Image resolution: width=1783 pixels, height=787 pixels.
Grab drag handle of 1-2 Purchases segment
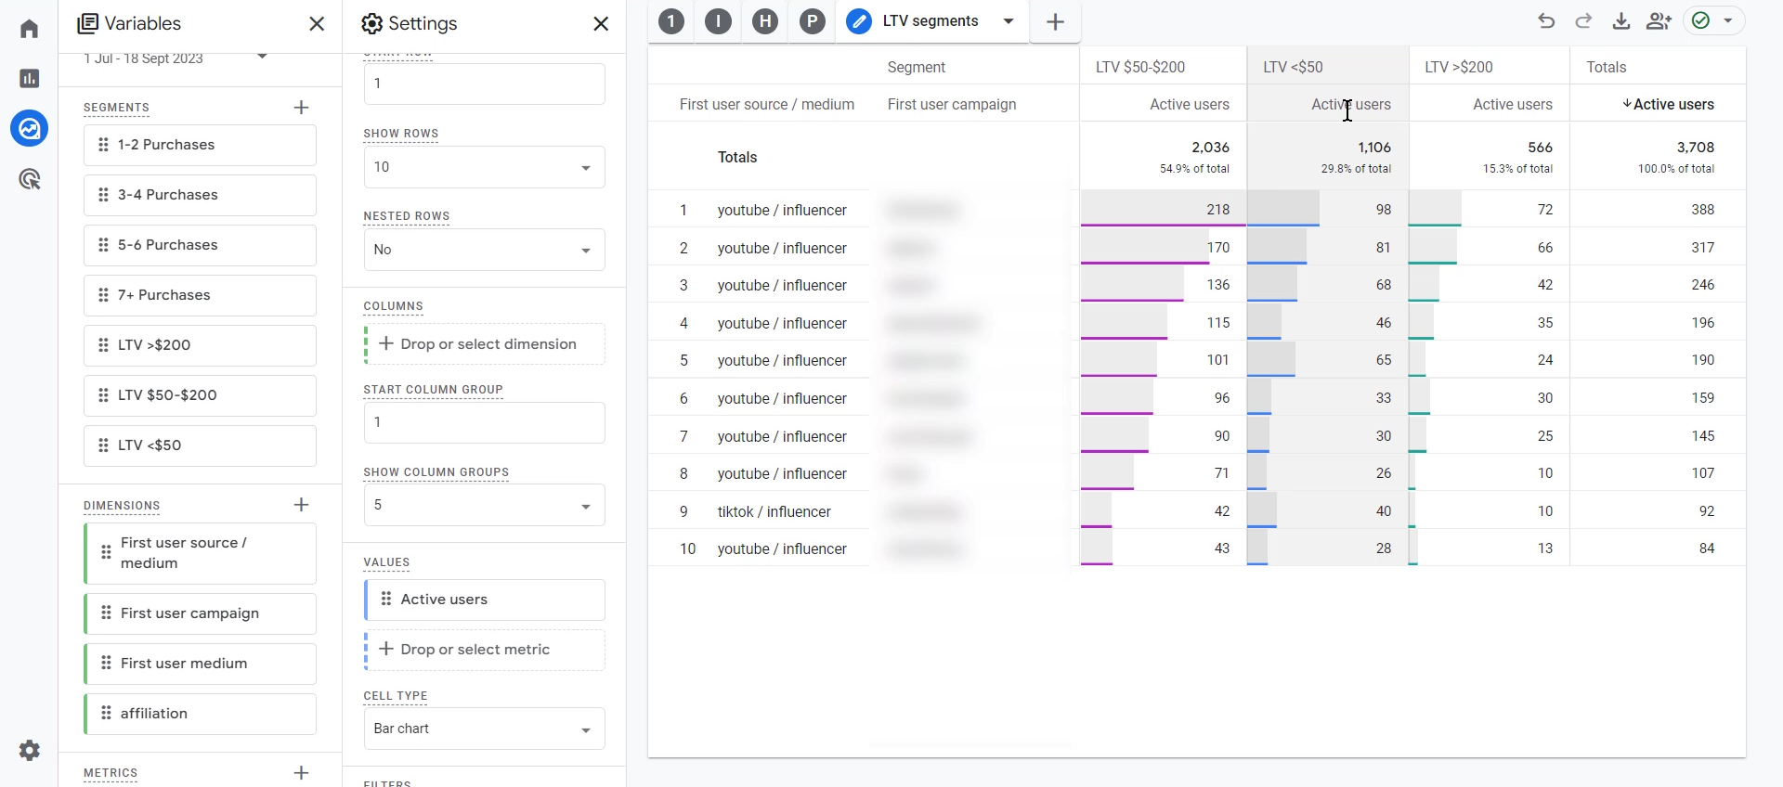click(x=103, y=145)
